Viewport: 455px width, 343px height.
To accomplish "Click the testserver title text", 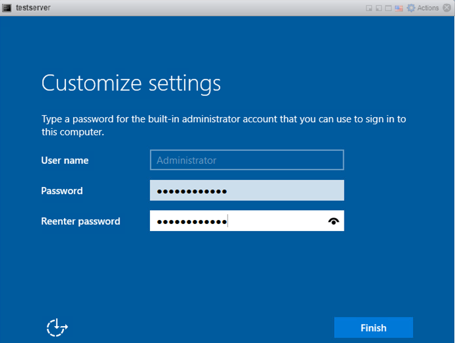I will (x=33, y=8).
